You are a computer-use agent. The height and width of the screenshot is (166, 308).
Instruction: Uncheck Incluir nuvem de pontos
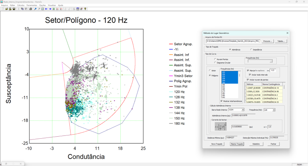pos(247,80)
